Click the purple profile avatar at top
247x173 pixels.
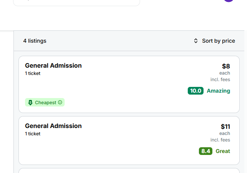[x=229, y=1]
